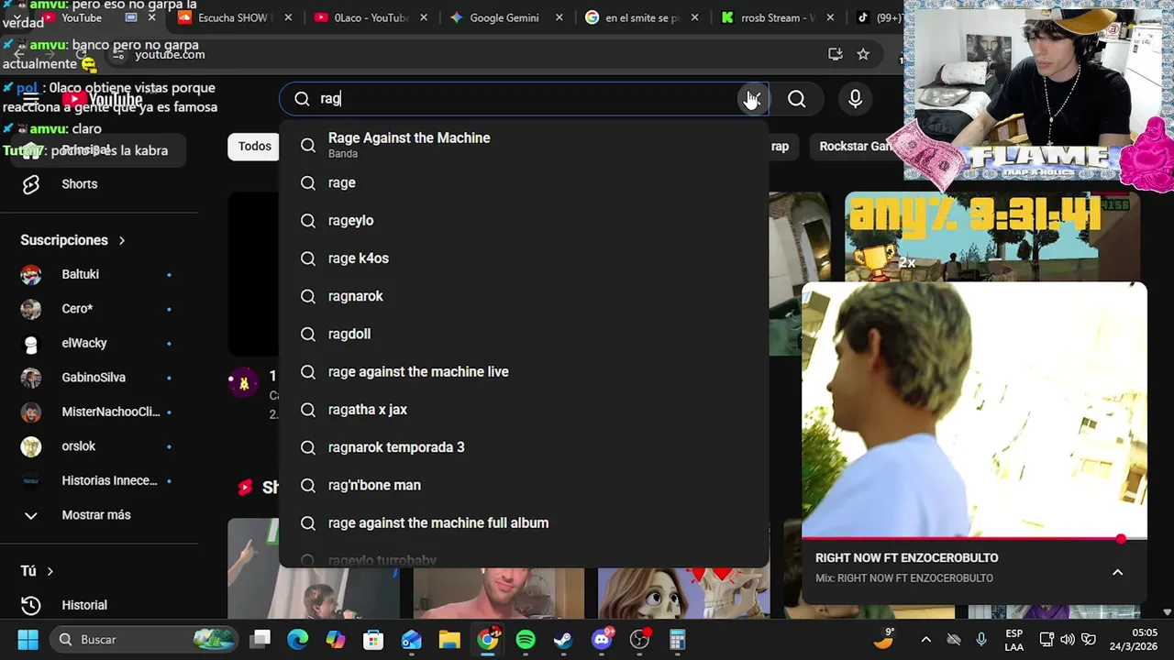Image resolution: width=1174 pixels, height=660 pixels.
Task: Activate voice search microphone icon
Action: point(855,99)
